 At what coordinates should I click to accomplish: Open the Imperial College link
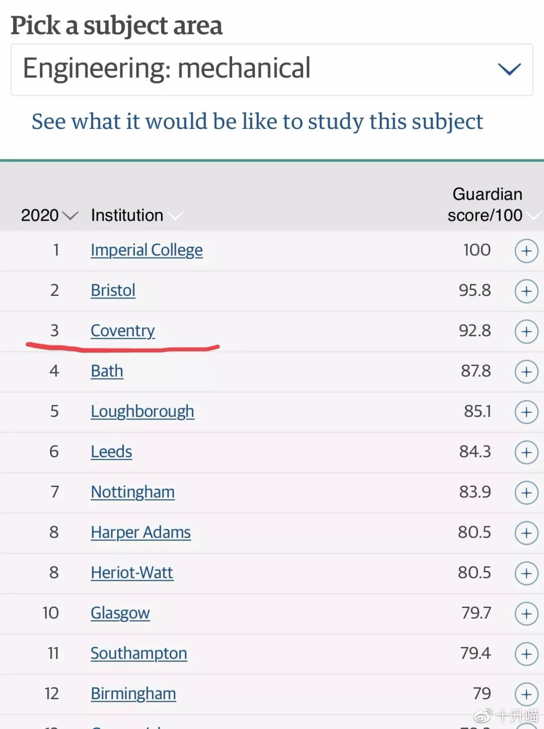point(147,250)
